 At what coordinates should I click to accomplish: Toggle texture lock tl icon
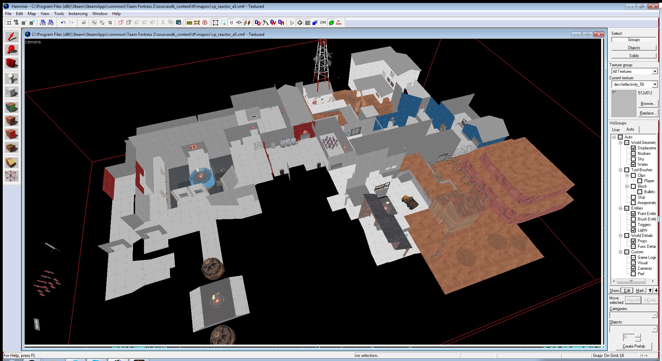click(231, 23)
